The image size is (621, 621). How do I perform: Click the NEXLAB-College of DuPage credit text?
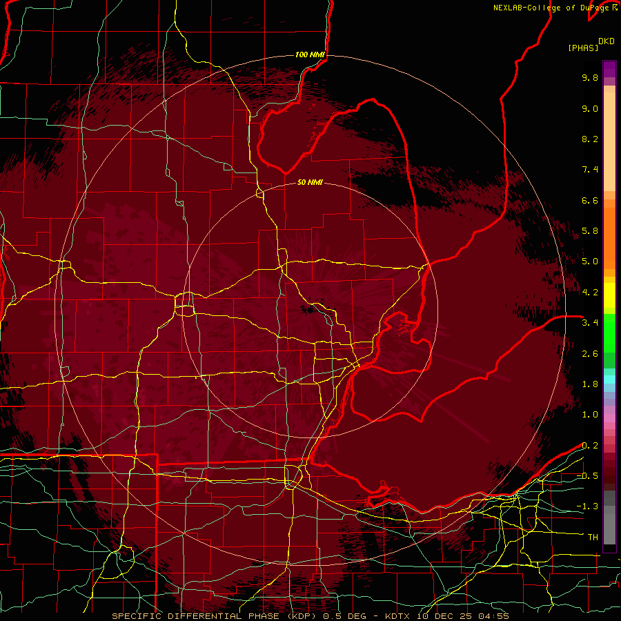click(x=552, y=8)
